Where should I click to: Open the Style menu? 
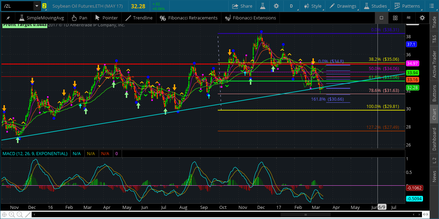(x=313, y=6)
